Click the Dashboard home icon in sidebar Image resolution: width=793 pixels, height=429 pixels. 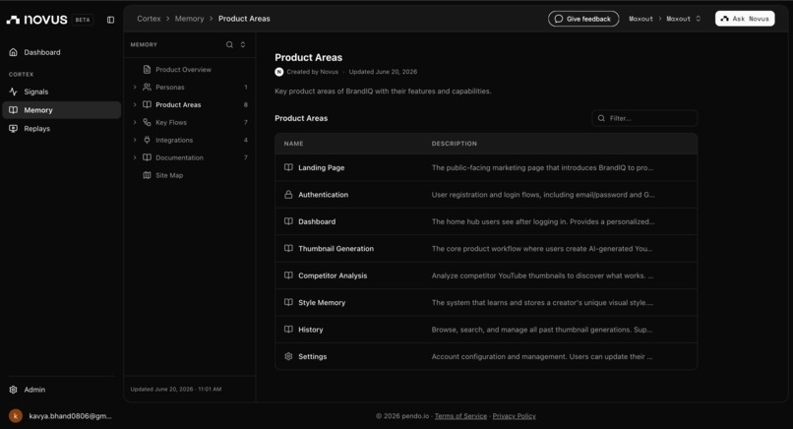click(x=14, y=52)
